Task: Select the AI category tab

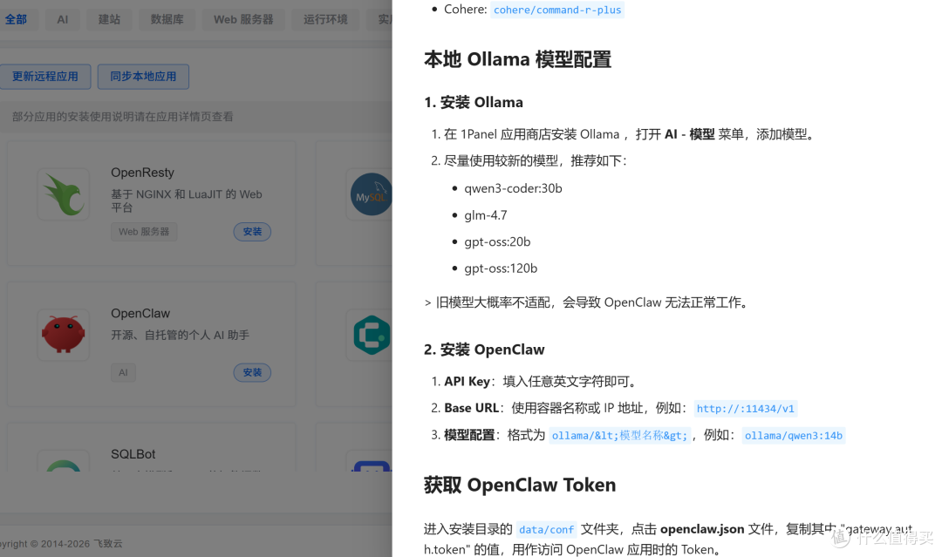Action: pos(63,19)
